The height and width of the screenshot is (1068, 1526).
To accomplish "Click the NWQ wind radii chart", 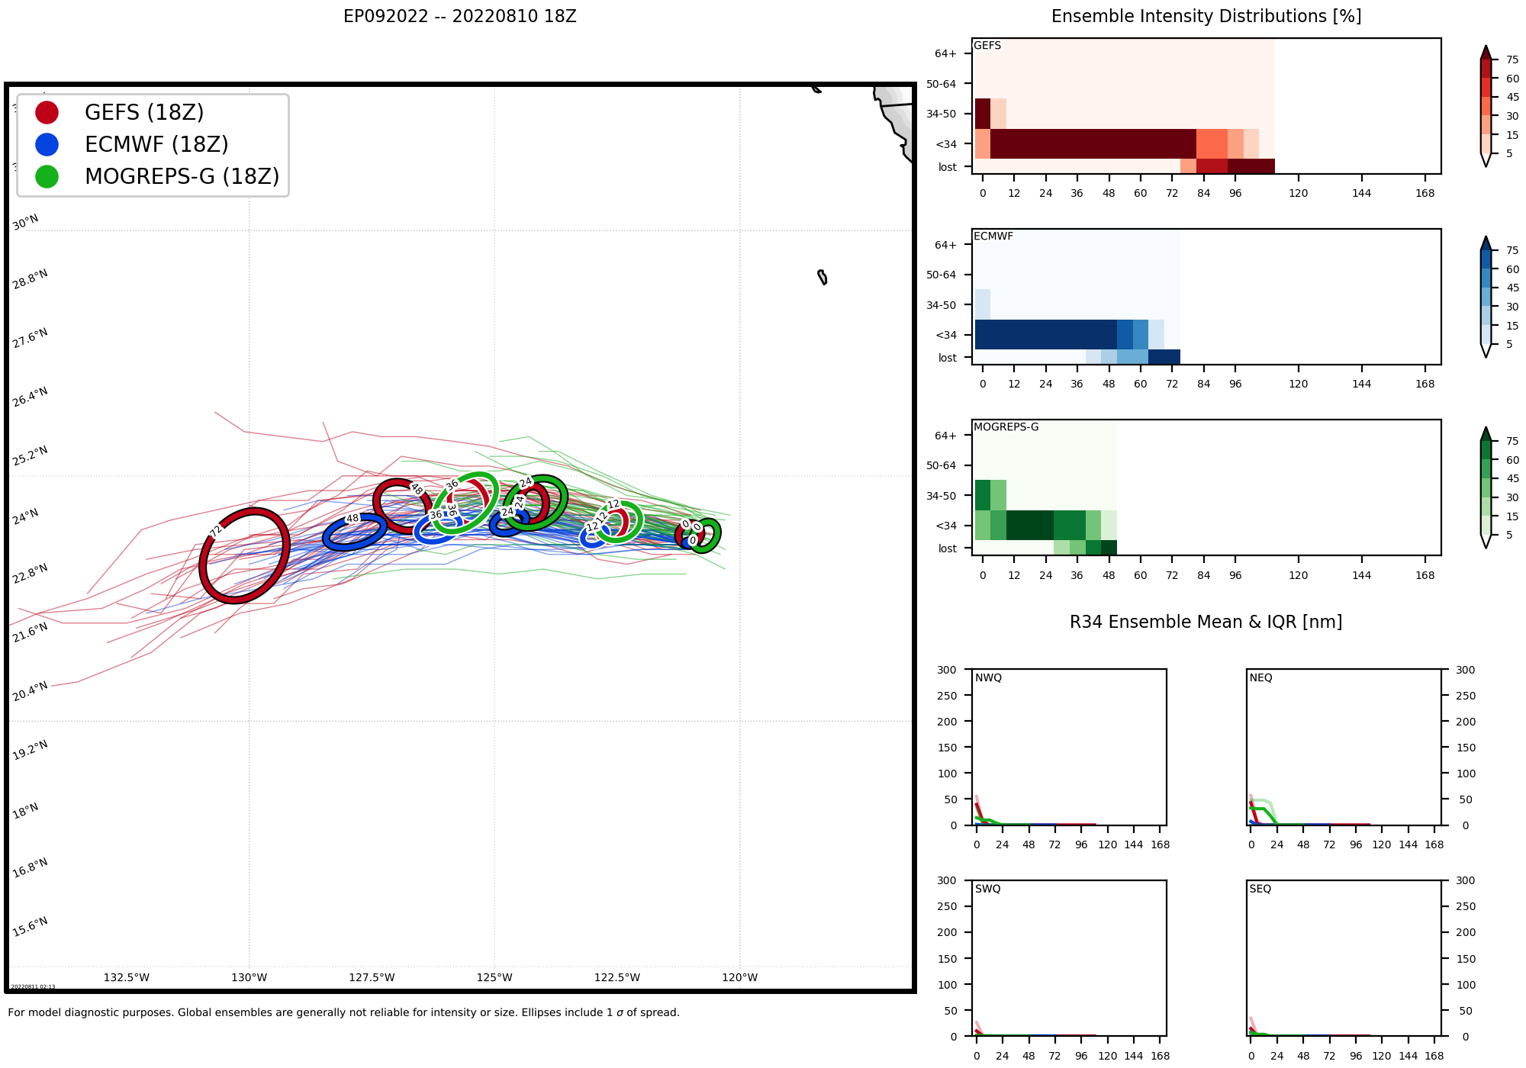I will [1068, 748].
